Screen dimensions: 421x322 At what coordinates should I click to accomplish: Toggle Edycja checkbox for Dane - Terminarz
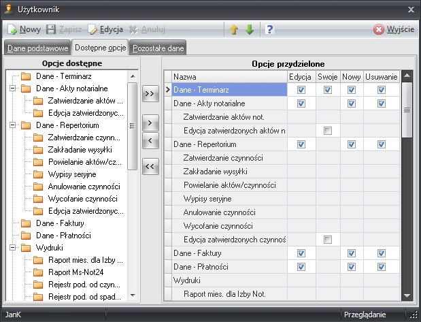[x=301, y=89]
